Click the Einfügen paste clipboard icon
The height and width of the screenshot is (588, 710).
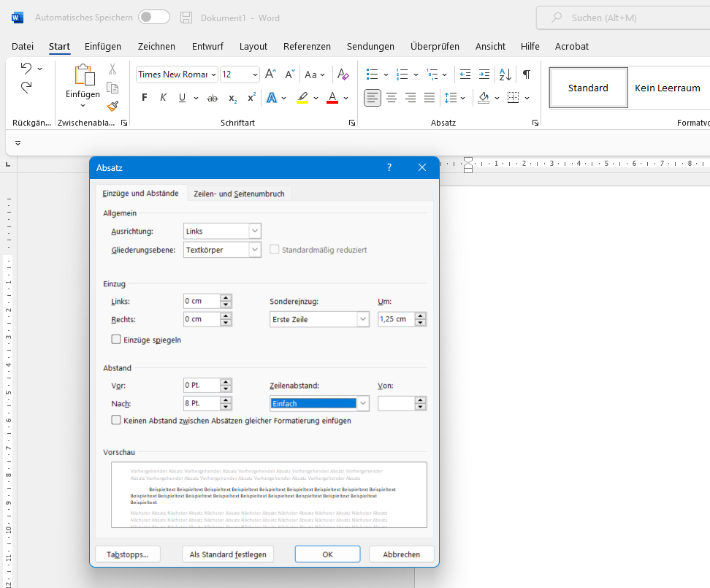tap(85, 75)
